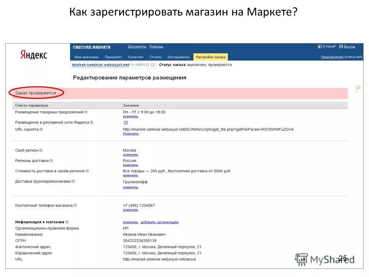Open help for Стоимость доставки в своём регионе
The height and width of the screenshot is (277, 369).
(87, 171)
